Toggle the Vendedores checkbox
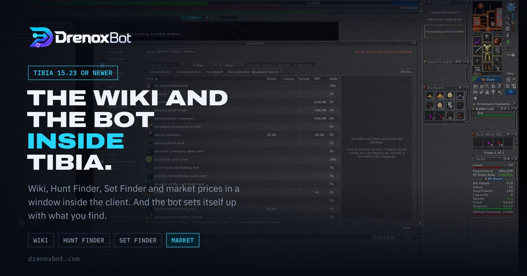527x276 pixels. coord(147,72)
